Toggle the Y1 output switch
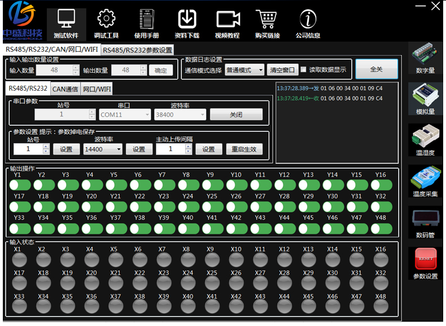This screenshot has height=326, width=446. (x=20, y=186)
